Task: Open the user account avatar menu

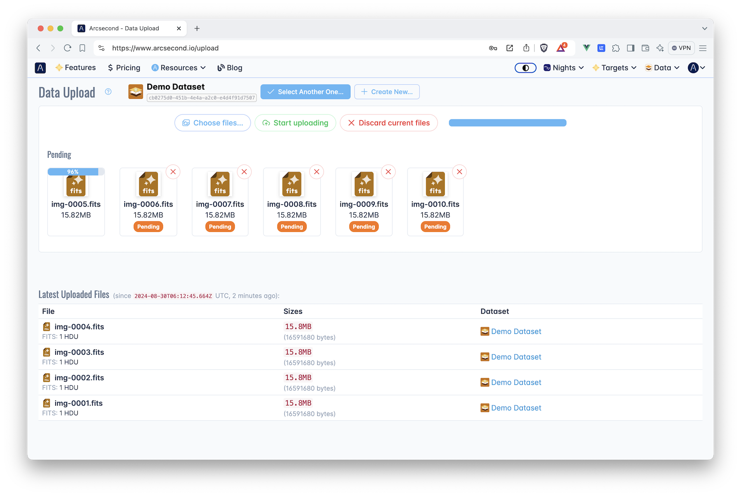Action: tap(694, 68)
